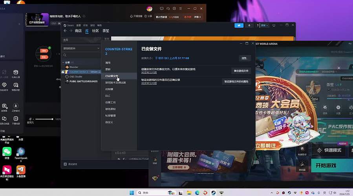Click the 主页 home field in Steam library
Screen dimensions: 353x196
click(x=81, y=40)
